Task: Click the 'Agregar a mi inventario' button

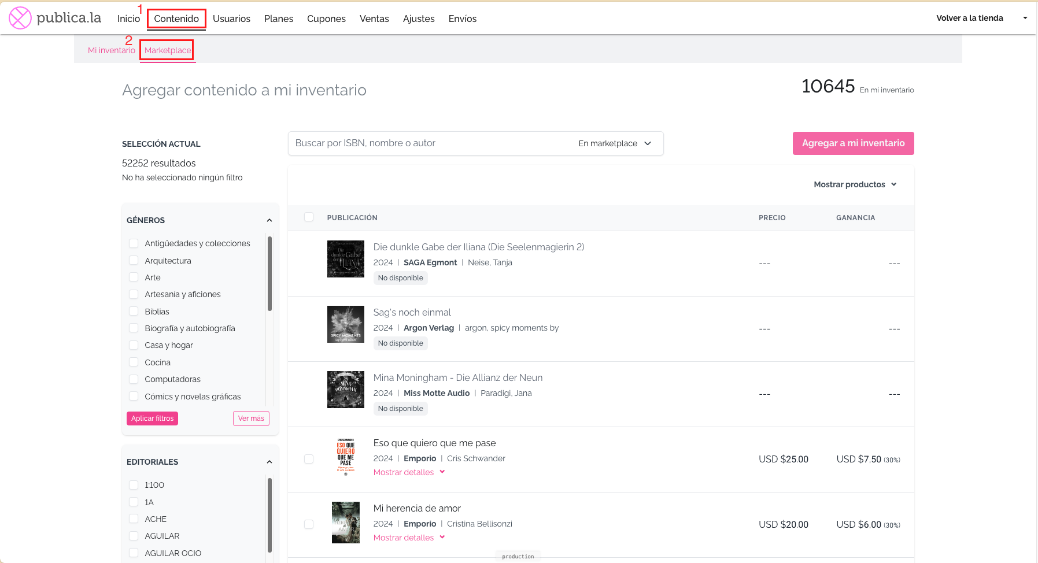Action: click(x=853, y=143)
